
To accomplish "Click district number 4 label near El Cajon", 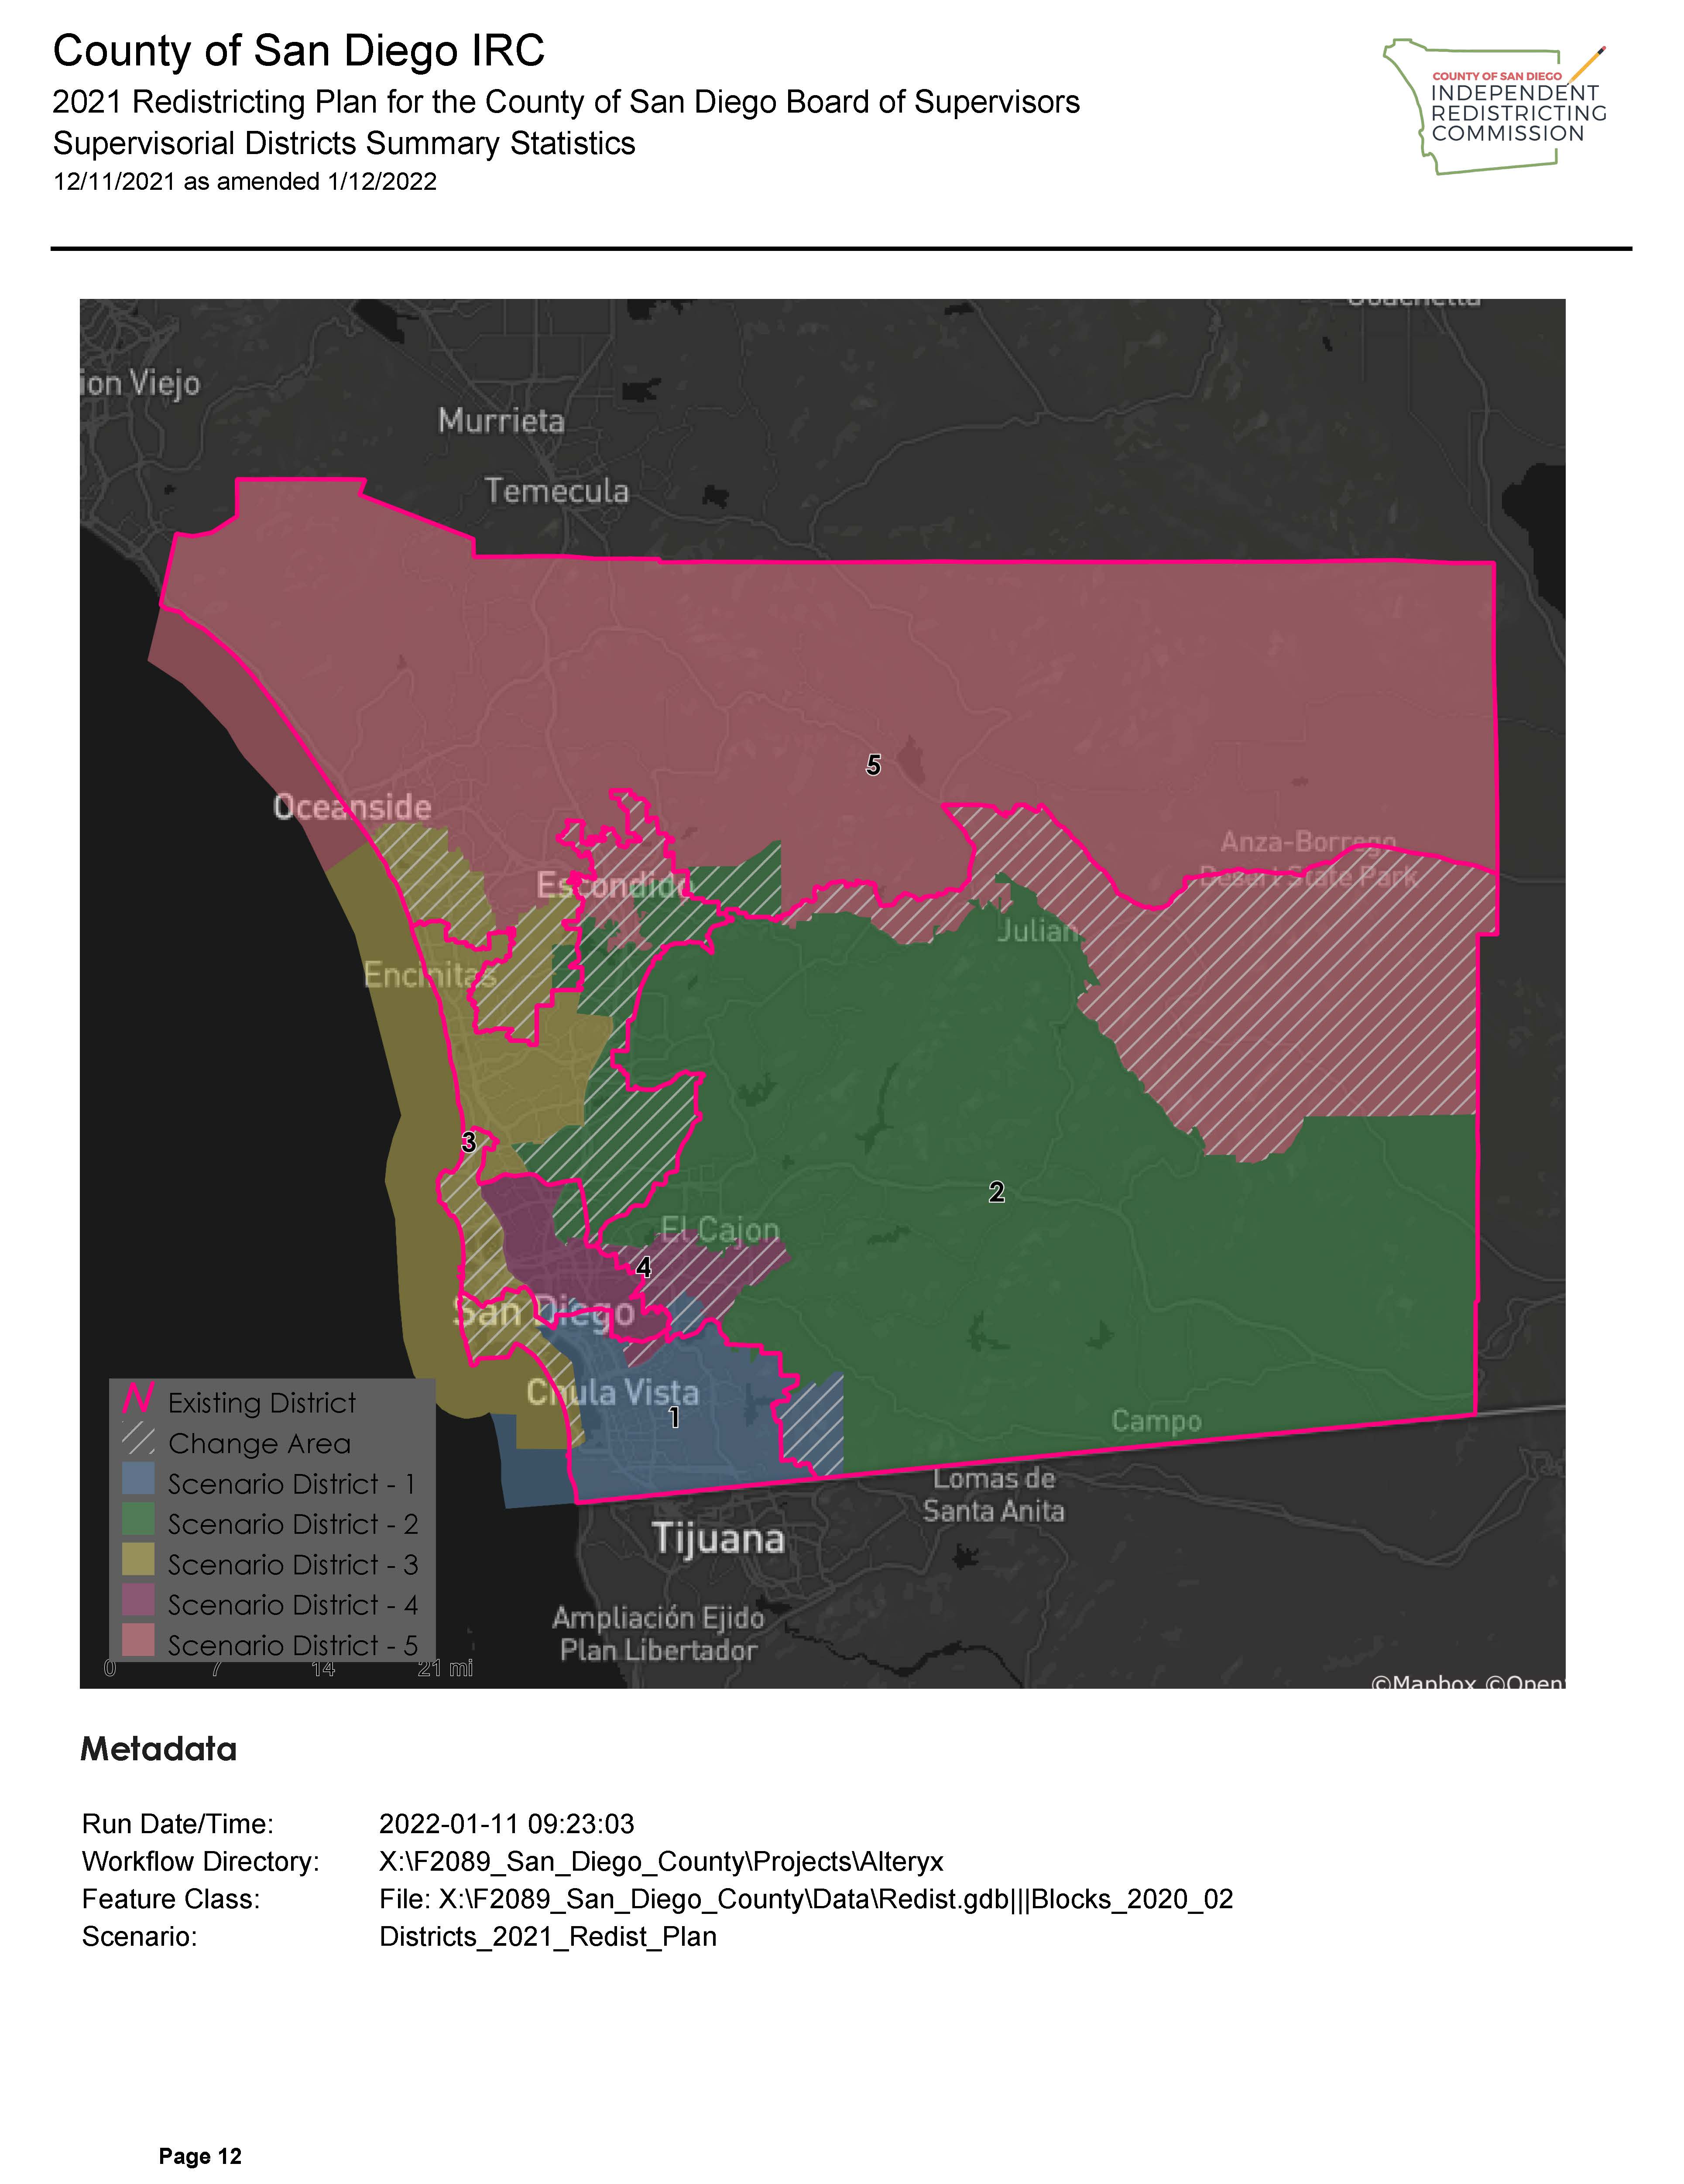I will [x=644, y=1268].
